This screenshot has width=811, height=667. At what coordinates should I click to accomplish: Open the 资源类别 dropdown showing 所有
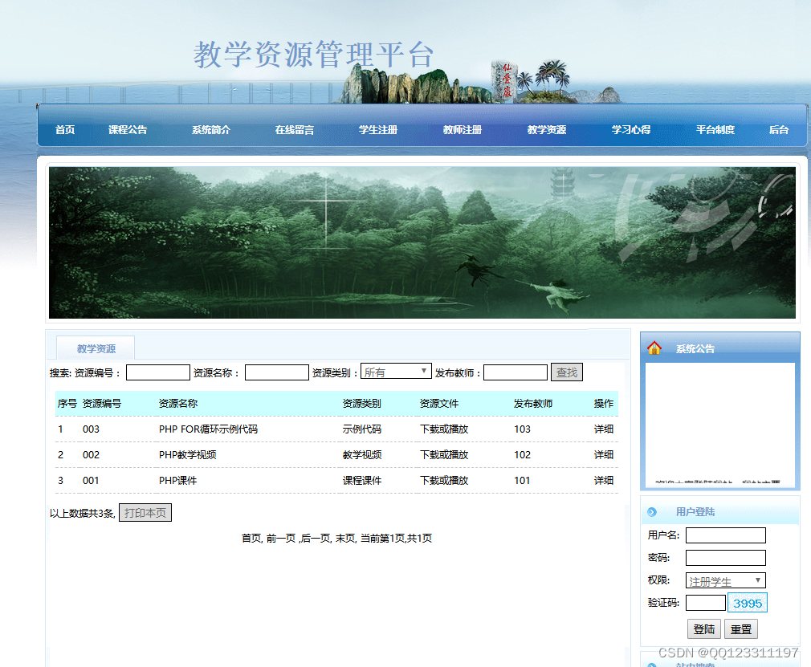(x=396, y=372)
